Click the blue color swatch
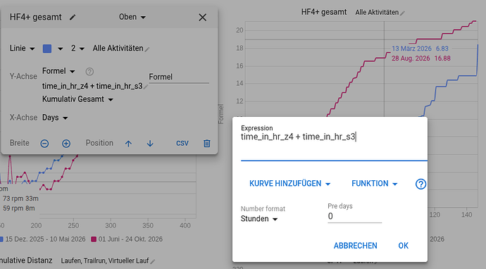Screen dimensions: 486x269 47,49
